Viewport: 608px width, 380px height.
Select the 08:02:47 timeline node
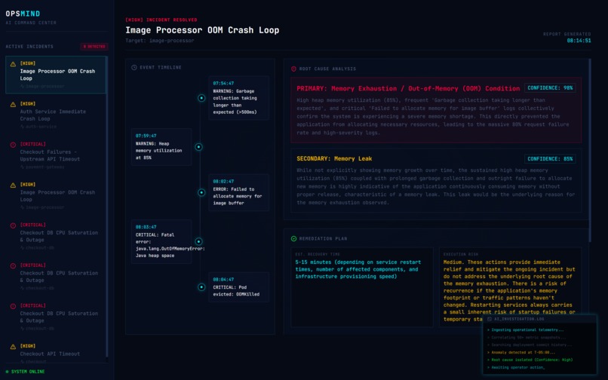pos(201,192)
